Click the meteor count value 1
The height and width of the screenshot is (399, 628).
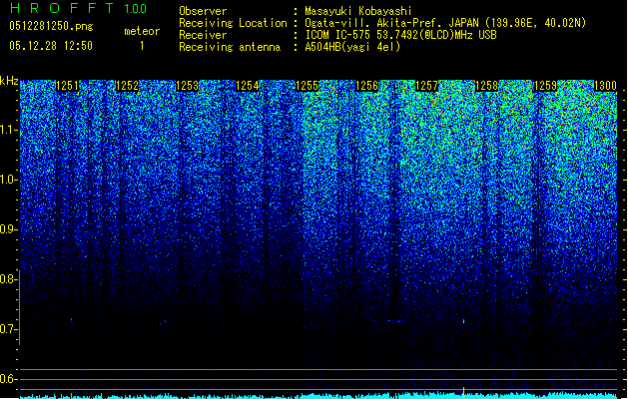[142, 46]
